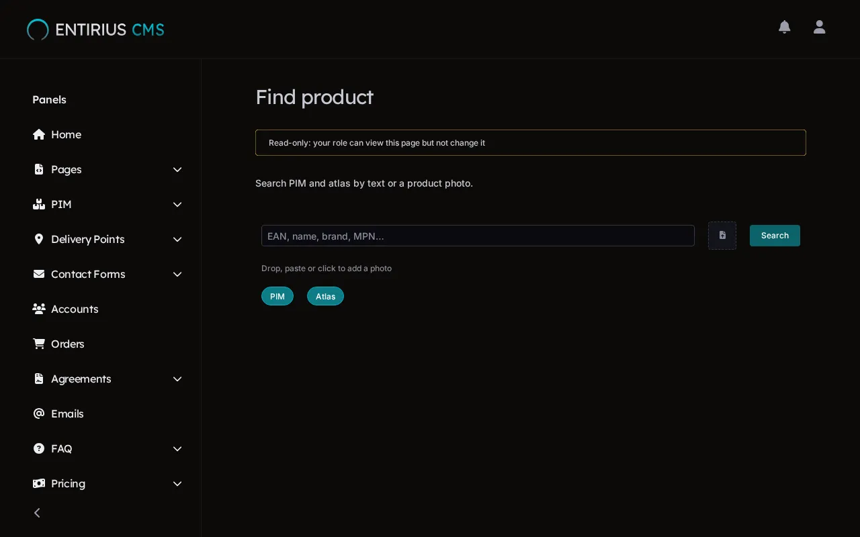
Task: Click the 'Panels' sidebar heading
Action: click(49, 99)
